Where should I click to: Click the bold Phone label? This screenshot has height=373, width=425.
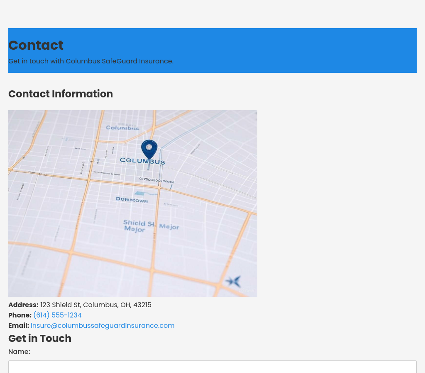click(20, 315)
